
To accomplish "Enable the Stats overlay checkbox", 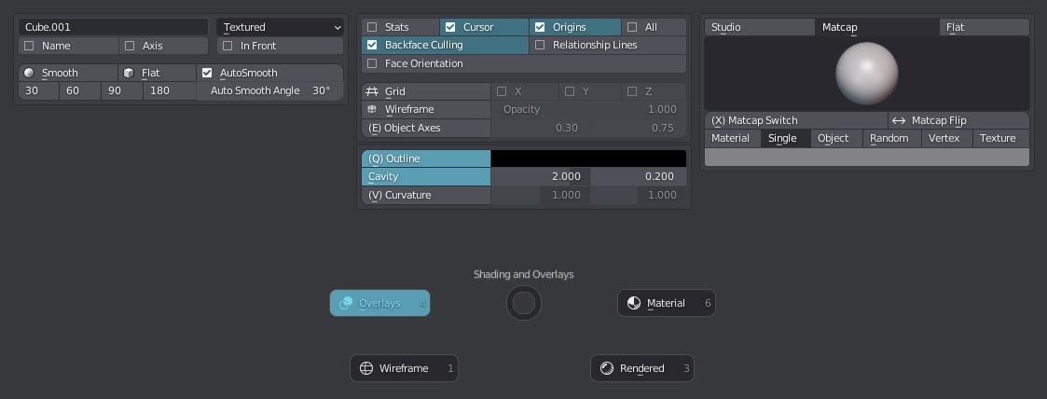I will coord(373,27).
